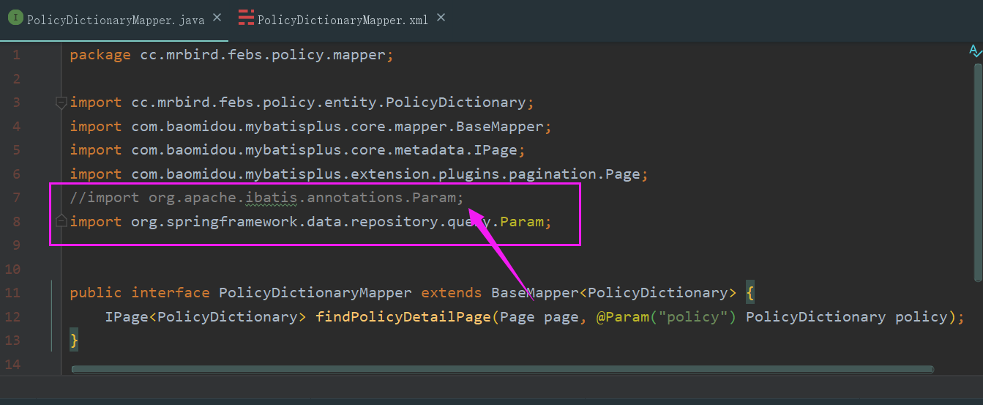The height and width of the screenshot is (405, 983).
Task: Click line number 7 in the gutter
Action: (16, 198)
